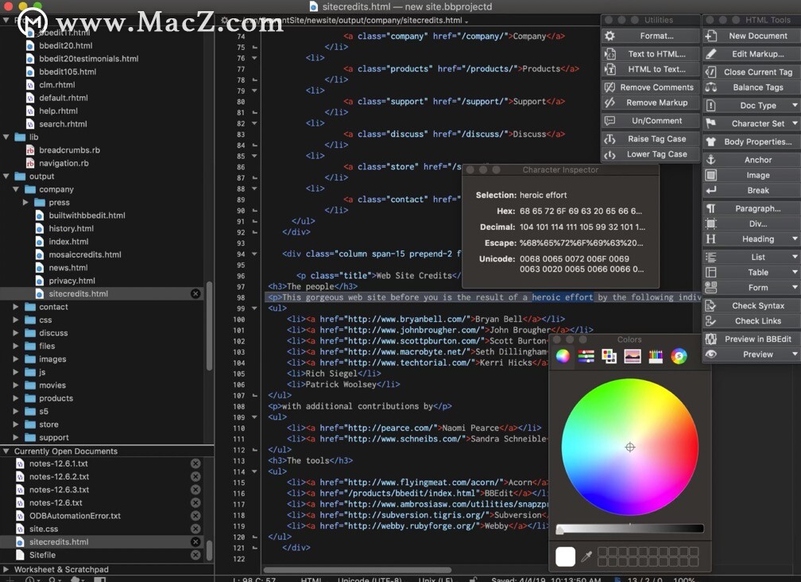Toggle Un/Comment on the selection
This screenshot has height=582, width=801.
(650, 121)
